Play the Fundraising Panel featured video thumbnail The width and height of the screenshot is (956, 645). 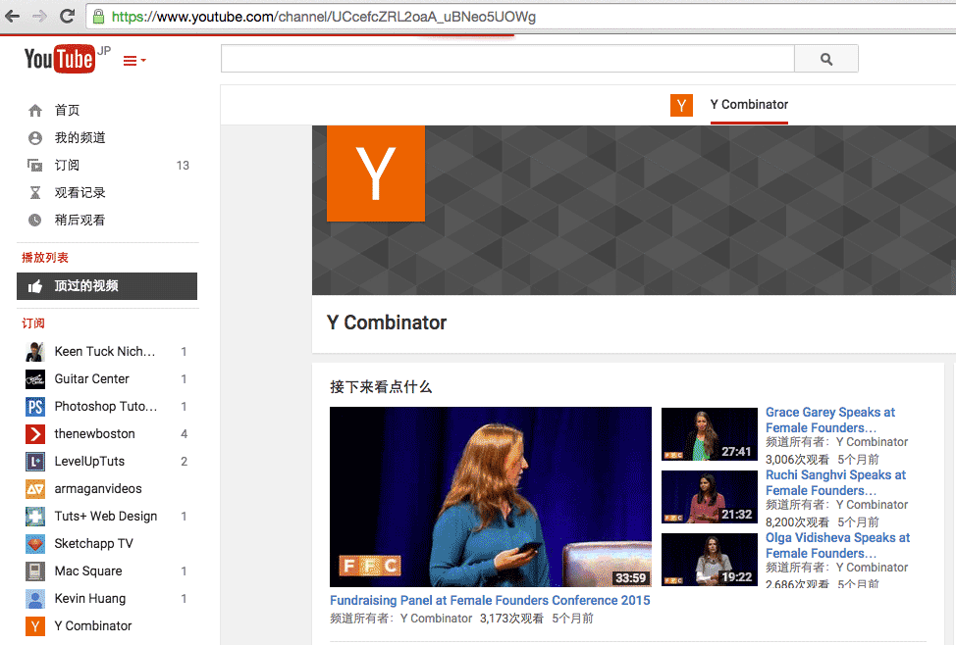[491, 497]
